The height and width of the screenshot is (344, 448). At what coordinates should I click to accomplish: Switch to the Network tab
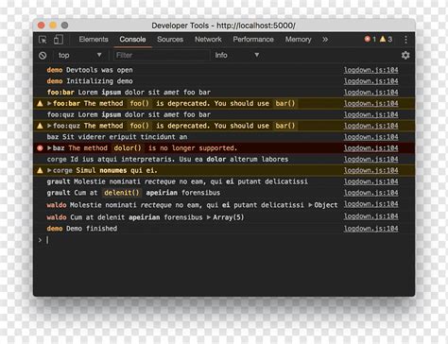tap(208, 40)
